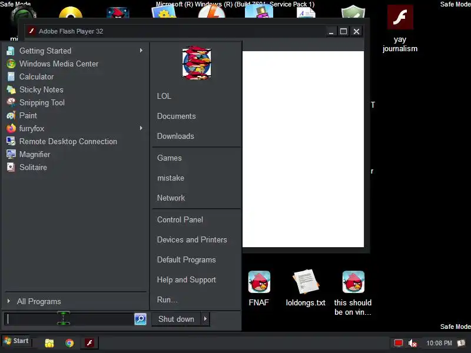
Task: Click the Action Center flag tray icon
Action: pyautogui.click(x=461, y=342)
